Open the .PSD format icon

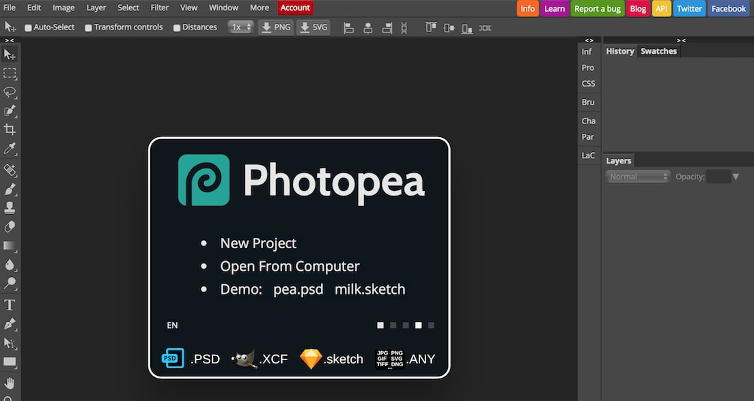(x=173, y=358)
